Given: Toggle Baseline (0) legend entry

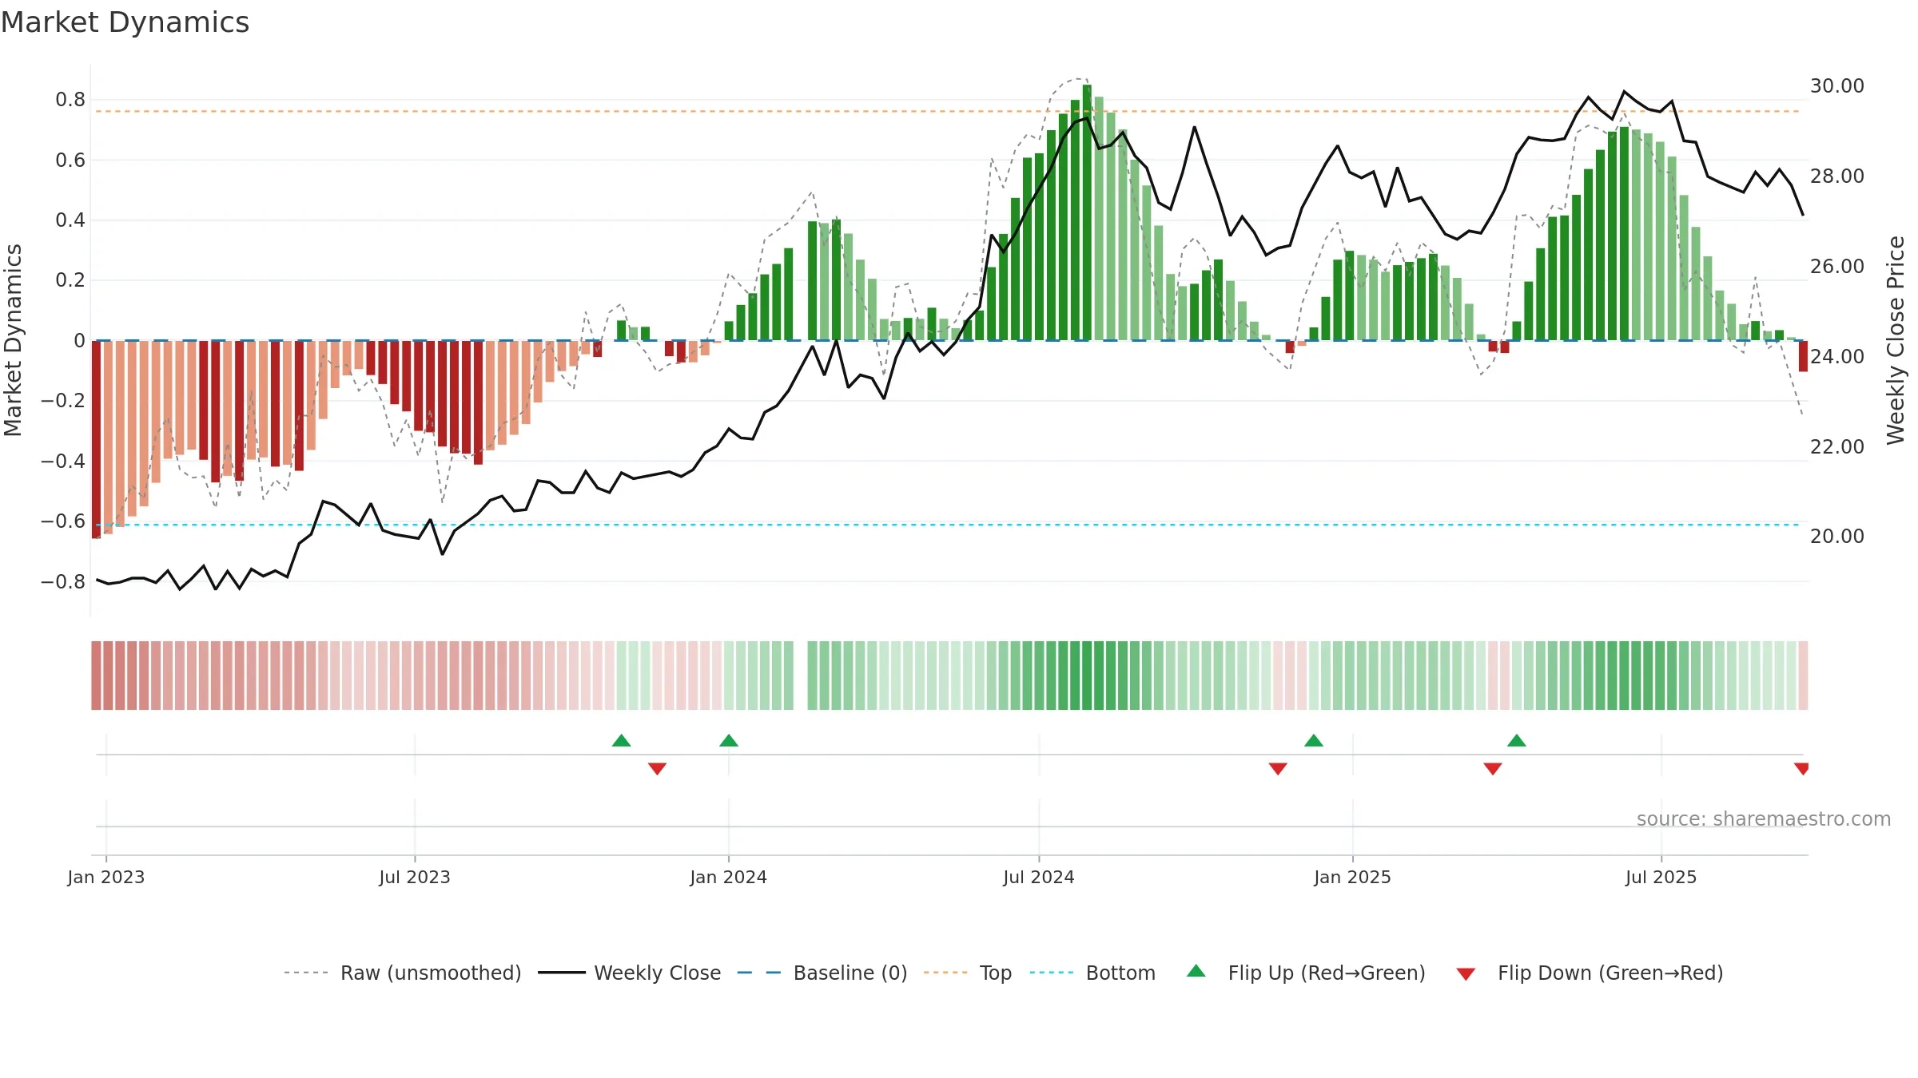Looking at the screenshot, I should point(822,973).
